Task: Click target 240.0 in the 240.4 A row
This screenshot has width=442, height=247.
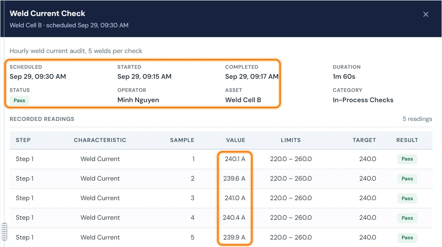Action: (x=368, y=218)
